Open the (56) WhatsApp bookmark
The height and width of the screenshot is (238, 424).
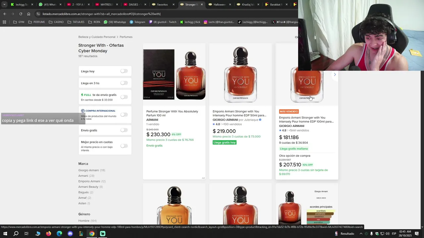115,22
